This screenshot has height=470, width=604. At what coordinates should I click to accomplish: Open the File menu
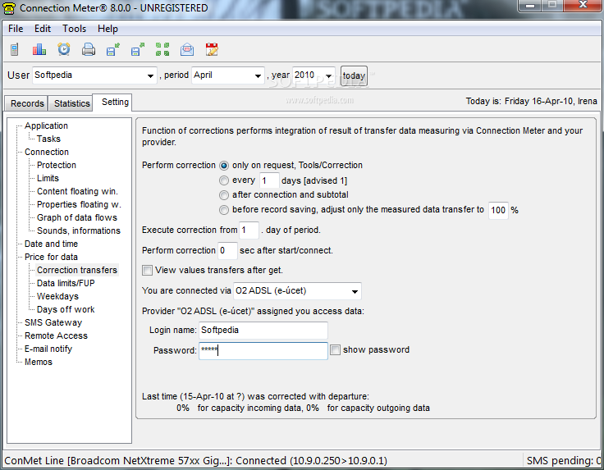tap(16, 29)
